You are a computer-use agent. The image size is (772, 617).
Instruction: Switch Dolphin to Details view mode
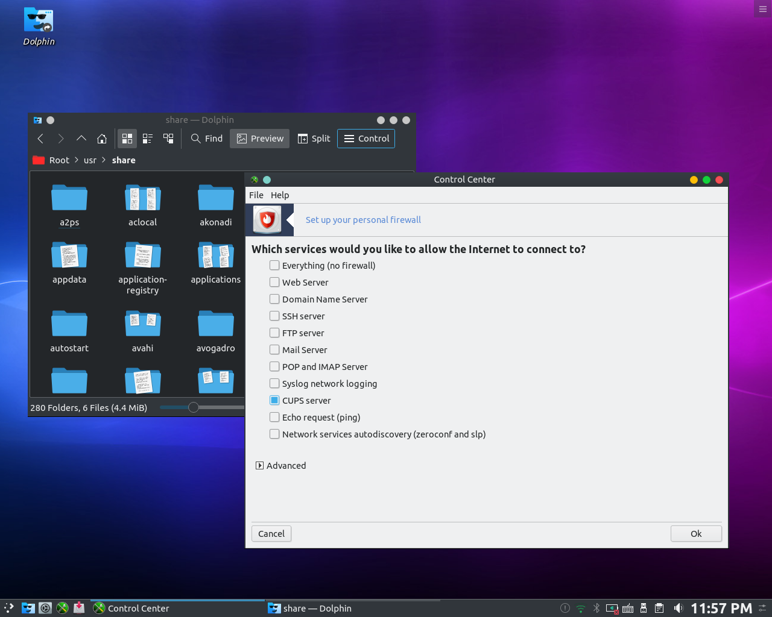(168, 139)
